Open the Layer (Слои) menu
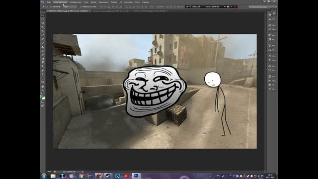318x179 pixels. [x=86, y=2]
